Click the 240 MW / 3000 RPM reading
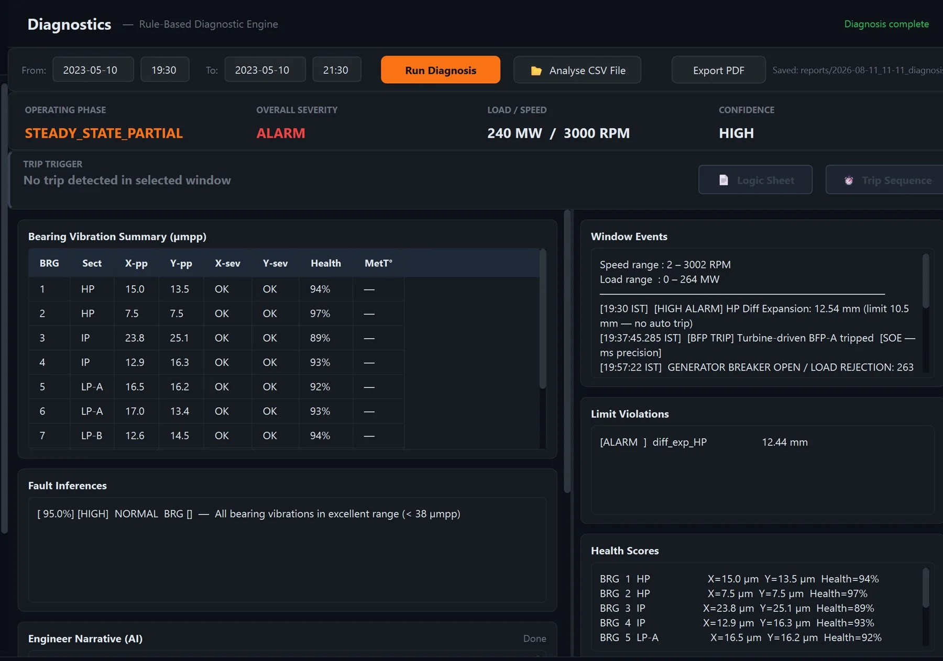The height and width of the screenshot is (661, 943). tap(558, 133)
